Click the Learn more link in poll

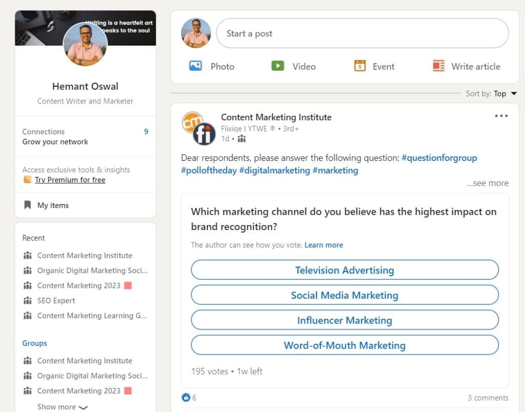[x=324, y=245]
